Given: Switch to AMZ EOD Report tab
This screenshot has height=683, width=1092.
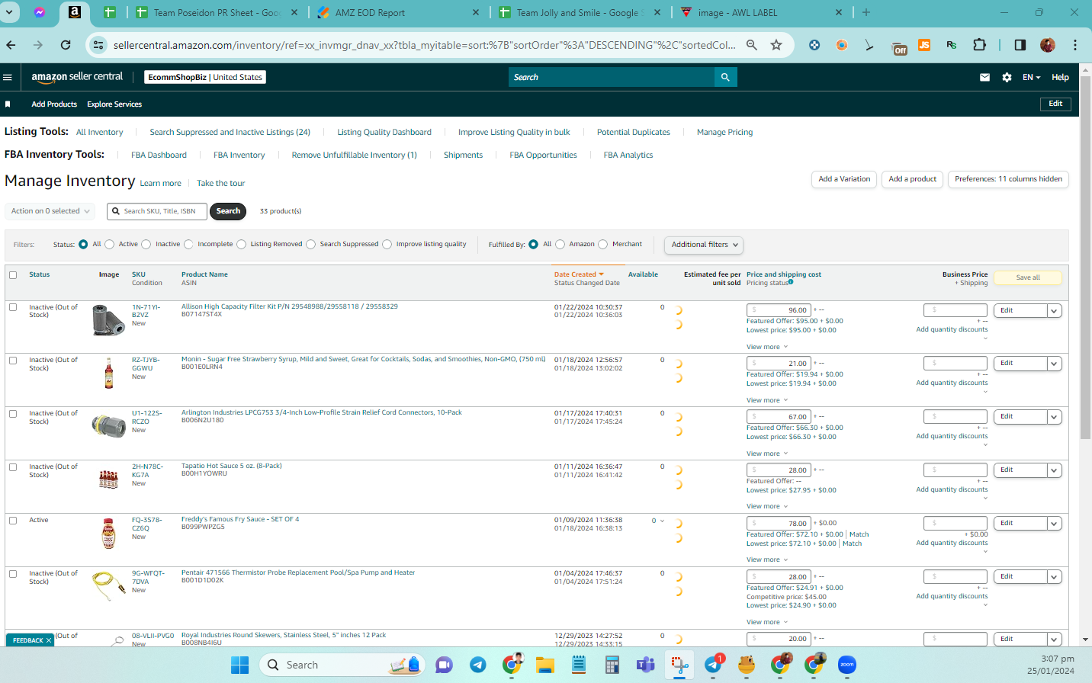Looking at the screenshot, I should 398,12.
